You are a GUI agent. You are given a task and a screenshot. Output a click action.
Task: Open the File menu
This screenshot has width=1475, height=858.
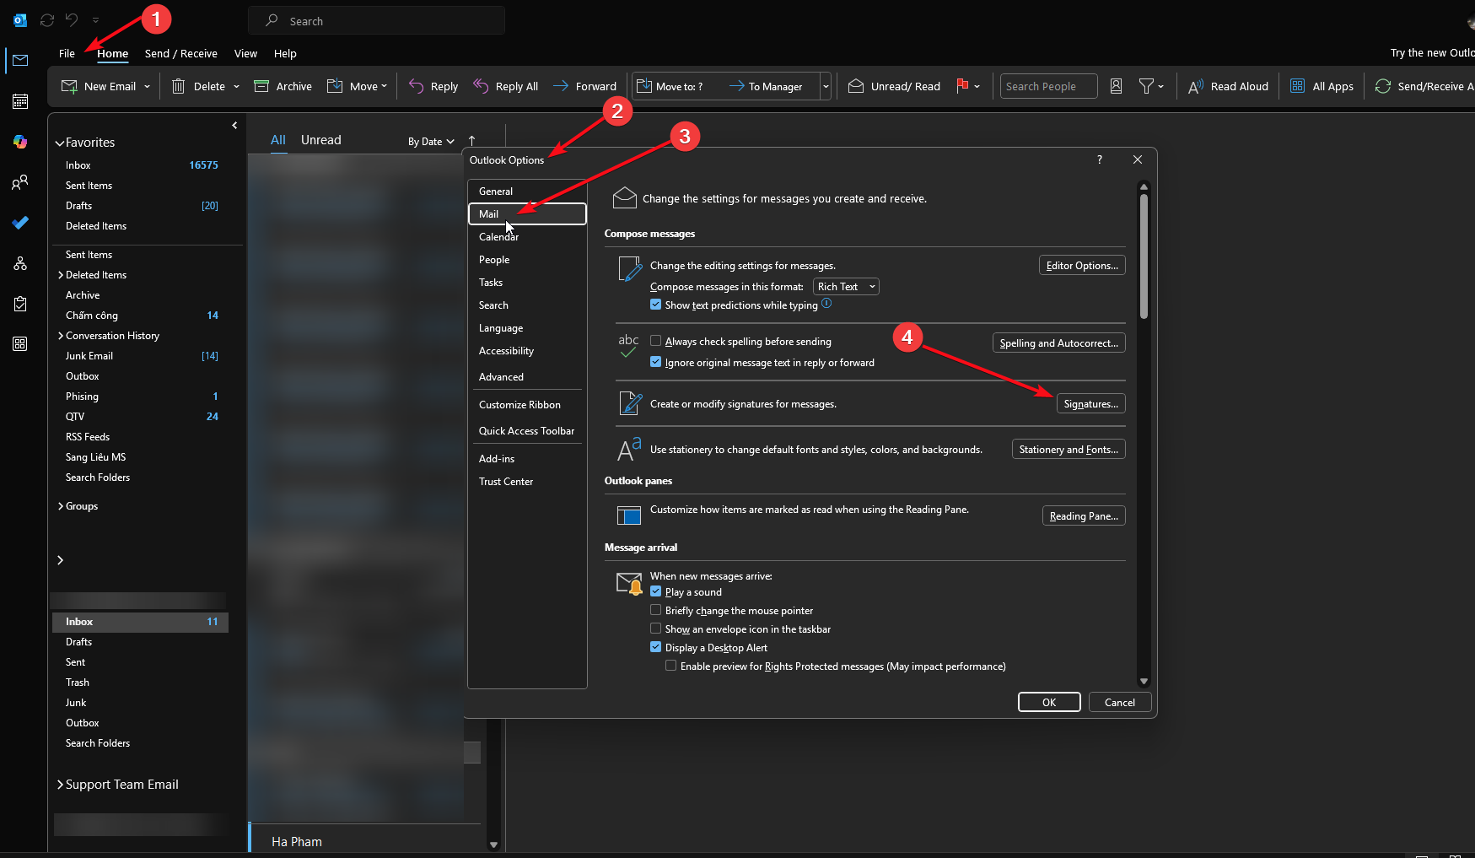67,53
